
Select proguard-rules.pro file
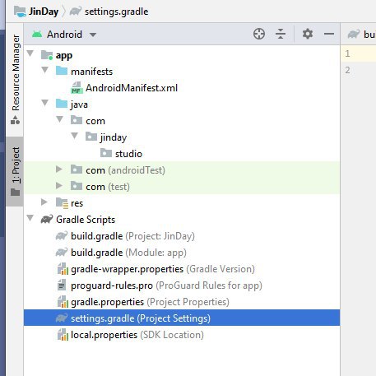point(166,285)
